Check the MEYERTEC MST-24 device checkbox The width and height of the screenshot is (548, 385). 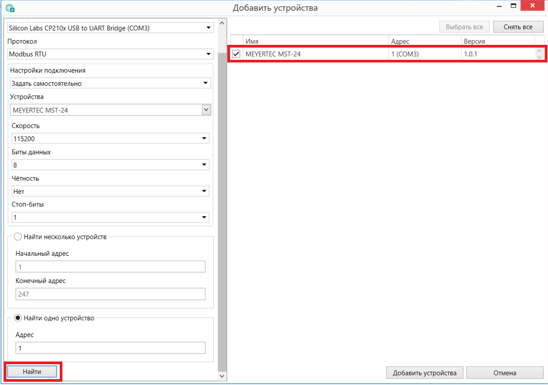(x=236, y=53)
